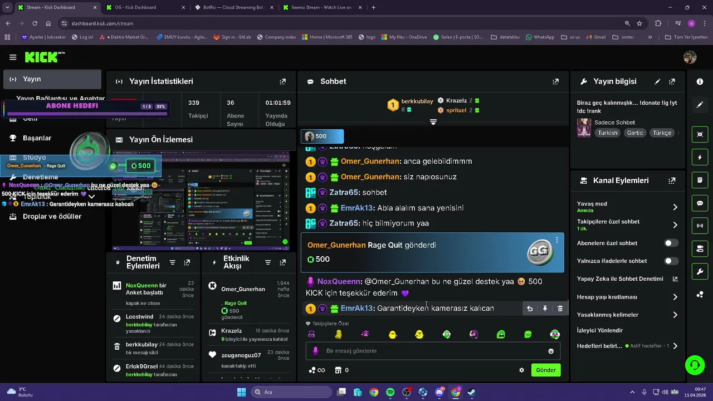Expand Yasaklanmış kelimeler options

point(675,315)
